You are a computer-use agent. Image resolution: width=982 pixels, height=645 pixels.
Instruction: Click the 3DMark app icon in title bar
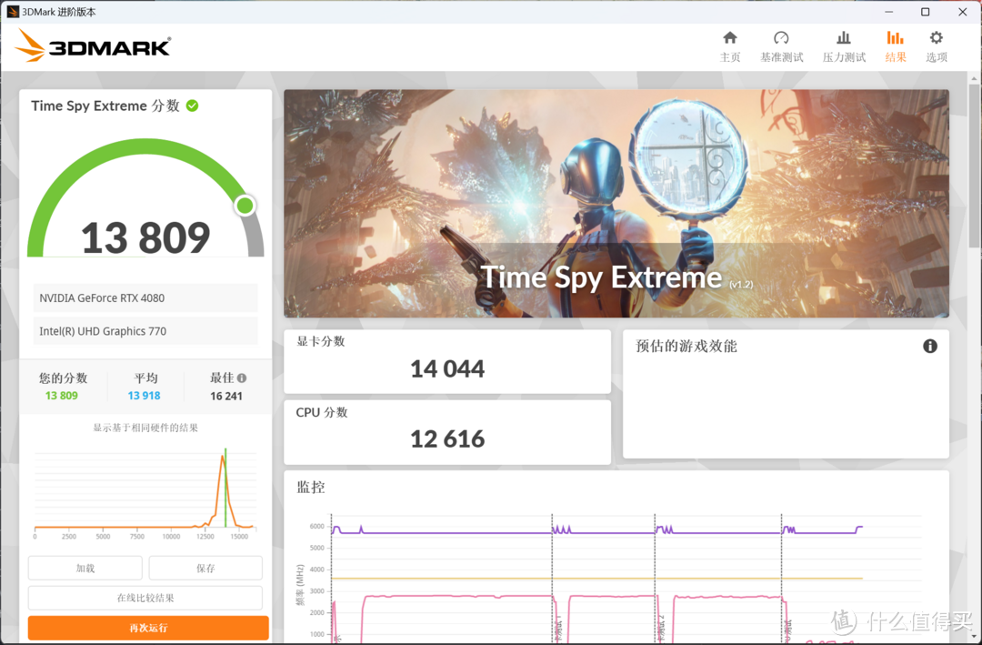(13, 12)
